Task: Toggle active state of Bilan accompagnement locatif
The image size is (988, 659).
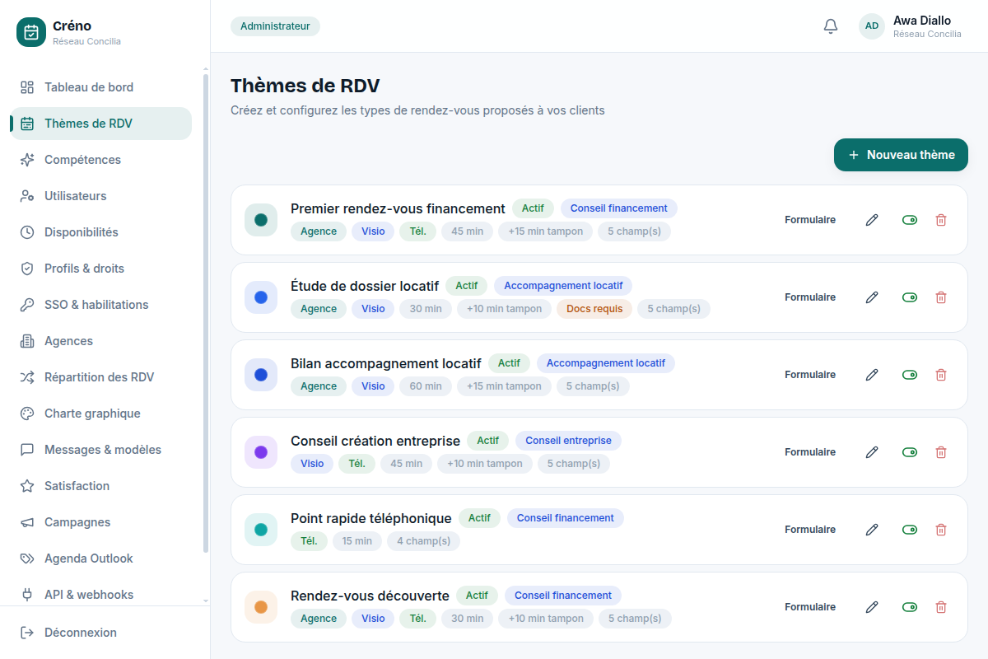Action: [910, 375]
